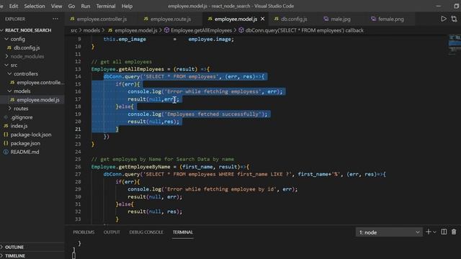
Task: Open the '1: node' terminal selector
Action: click(389, 232)
